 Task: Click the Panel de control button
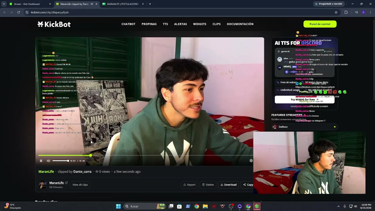click(x=320, y=24)
